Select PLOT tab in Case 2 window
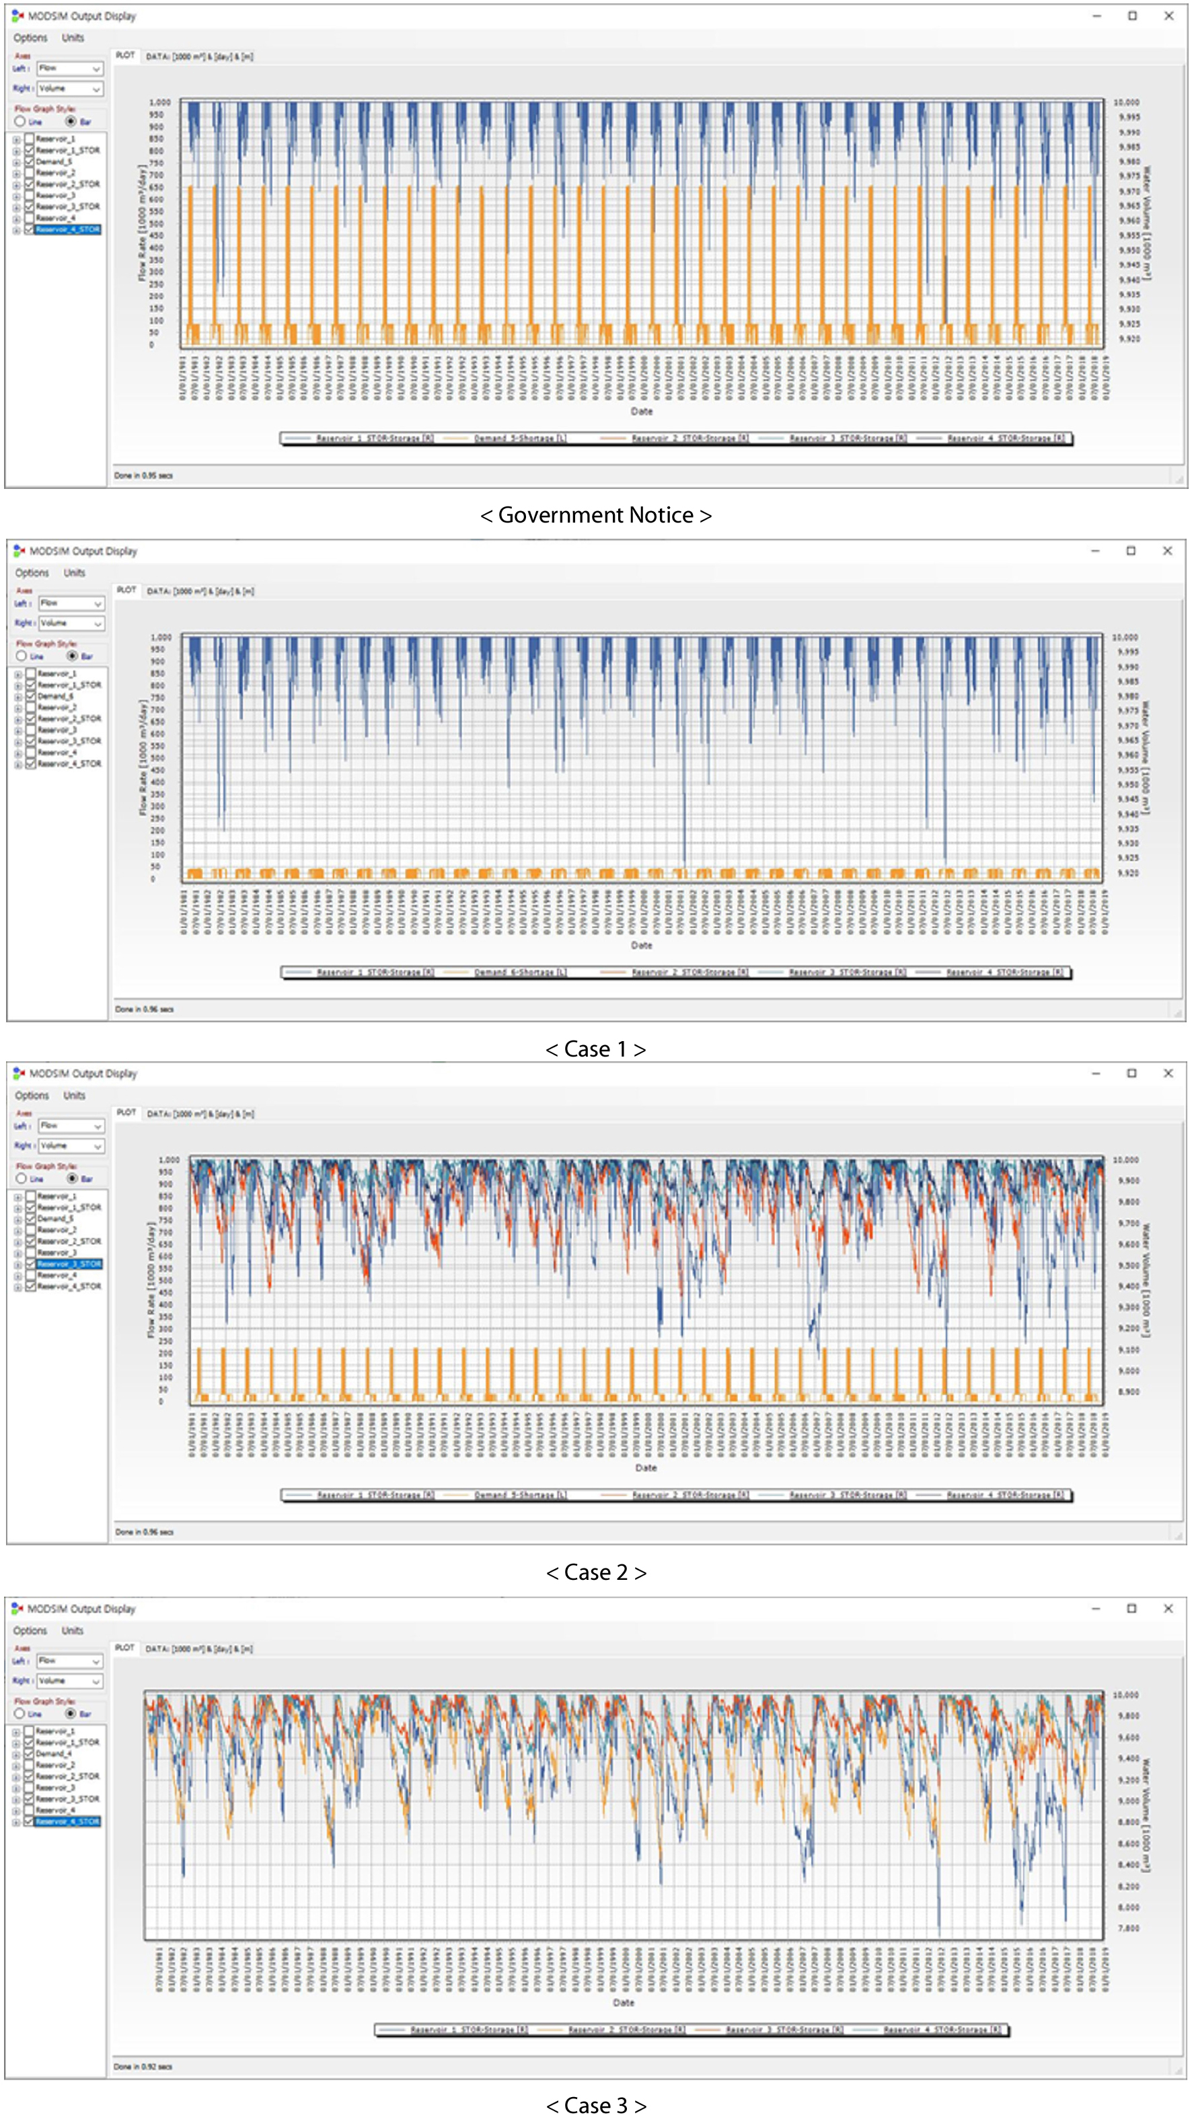 (x=126, y=1112)
